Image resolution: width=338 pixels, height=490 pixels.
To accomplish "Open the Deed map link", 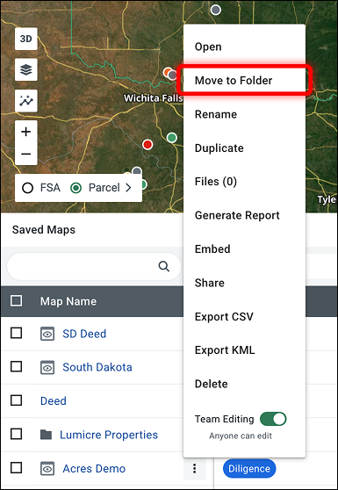I will 54,401.
